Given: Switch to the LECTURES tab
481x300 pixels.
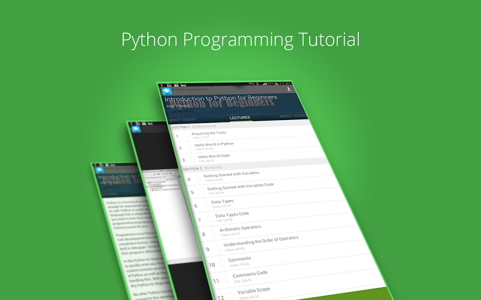Looking at the screenshot, I should pos(240,118).
